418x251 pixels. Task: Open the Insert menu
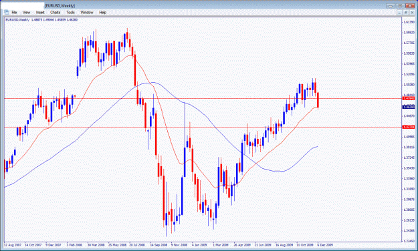[40, 12]
